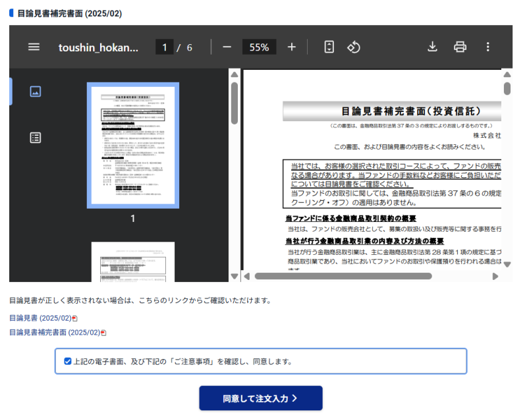Click the toushin_hokan... file title
Viewport: 527px width, 413px height.
point(98,47)
